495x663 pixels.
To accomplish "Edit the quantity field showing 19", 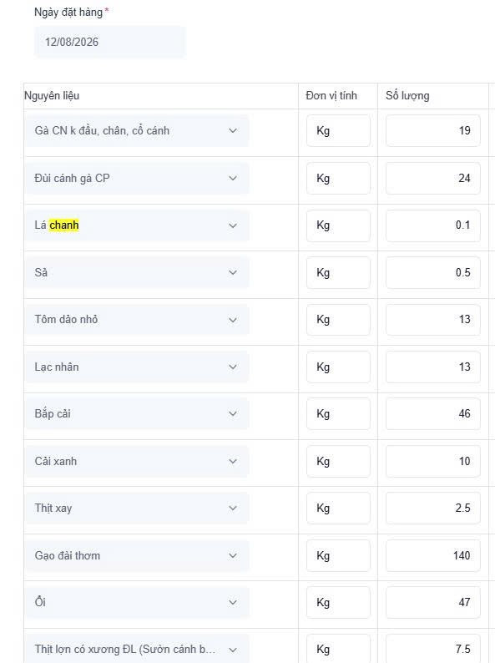I will (x=433, y=130).
